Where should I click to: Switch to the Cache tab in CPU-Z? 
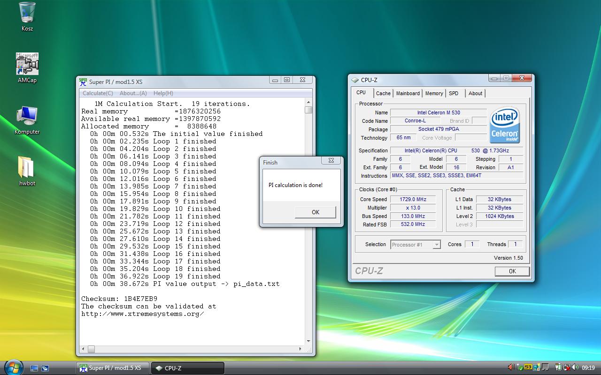pos(383,93)
